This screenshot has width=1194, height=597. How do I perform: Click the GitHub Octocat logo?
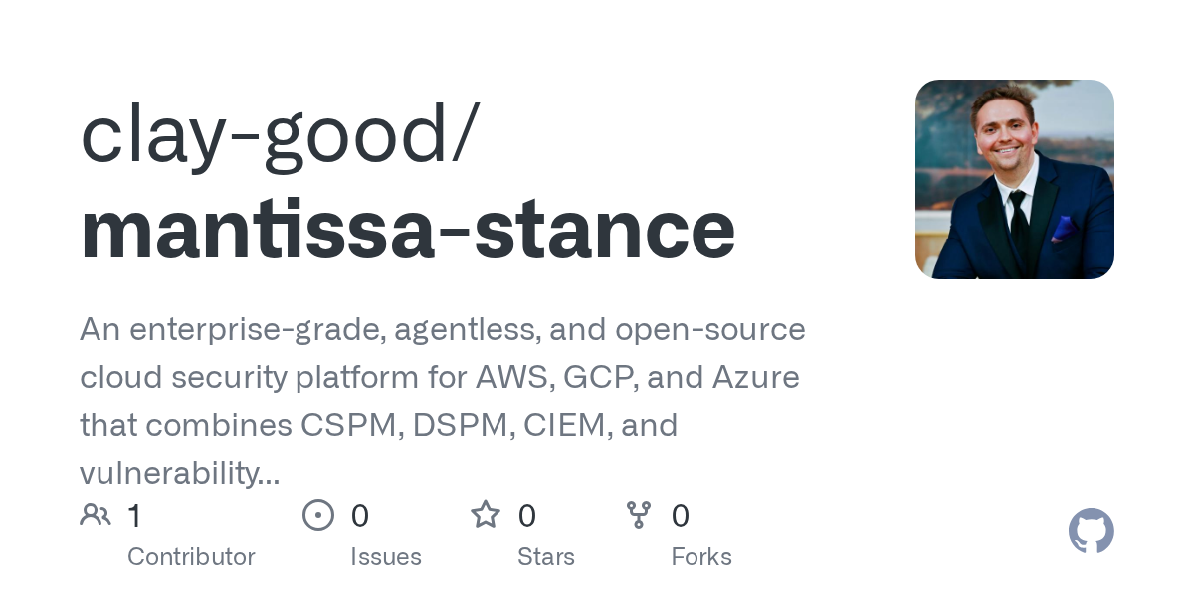coord(1091,531)
